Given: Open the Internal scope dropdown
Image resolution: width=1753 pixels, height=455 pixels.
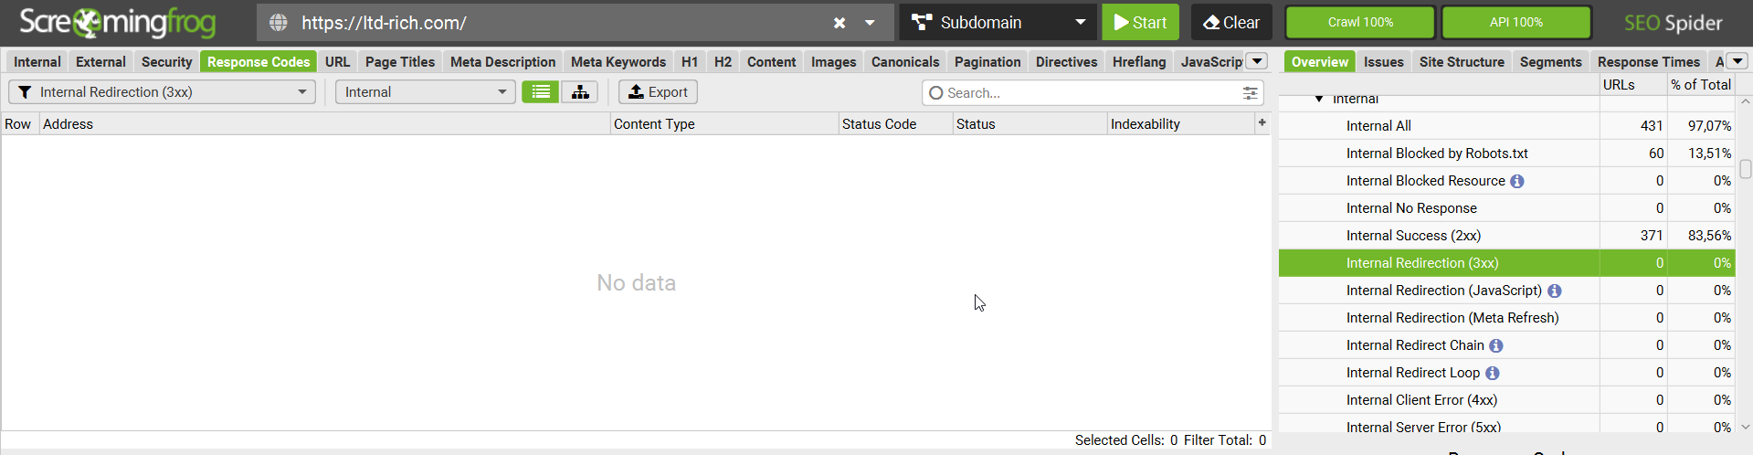Looking at the screenshot, I should pos(425,91).
